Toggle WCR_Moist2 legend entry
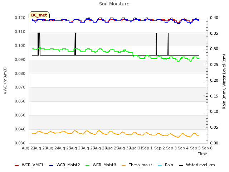The width and height of the screenshot is (229, 172). coord(65,165)
